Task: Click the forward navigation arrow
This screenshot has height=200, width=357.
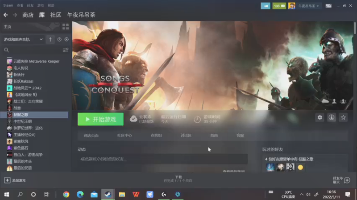Action: pos(15,15)
